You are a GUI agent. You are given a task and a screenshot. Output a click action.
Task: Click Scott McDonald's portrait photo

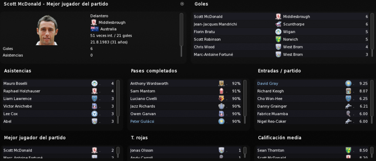click(47, 30)
